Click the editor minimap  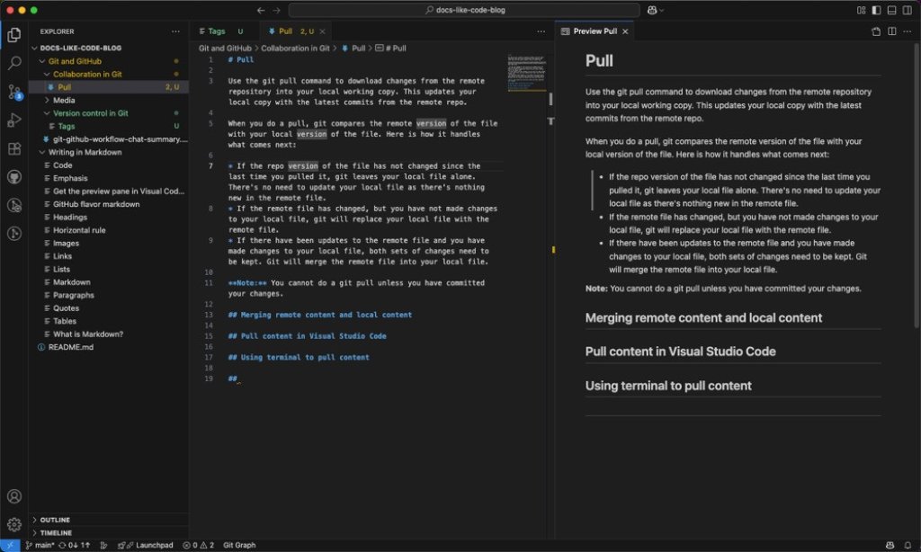(x=527, y=73)
